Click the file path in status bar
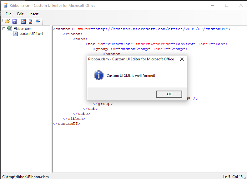This screenshot has height=179, width=247. point(25,177)
